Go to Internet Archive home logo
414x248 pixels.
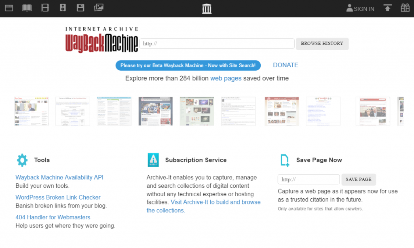(207, 9)
